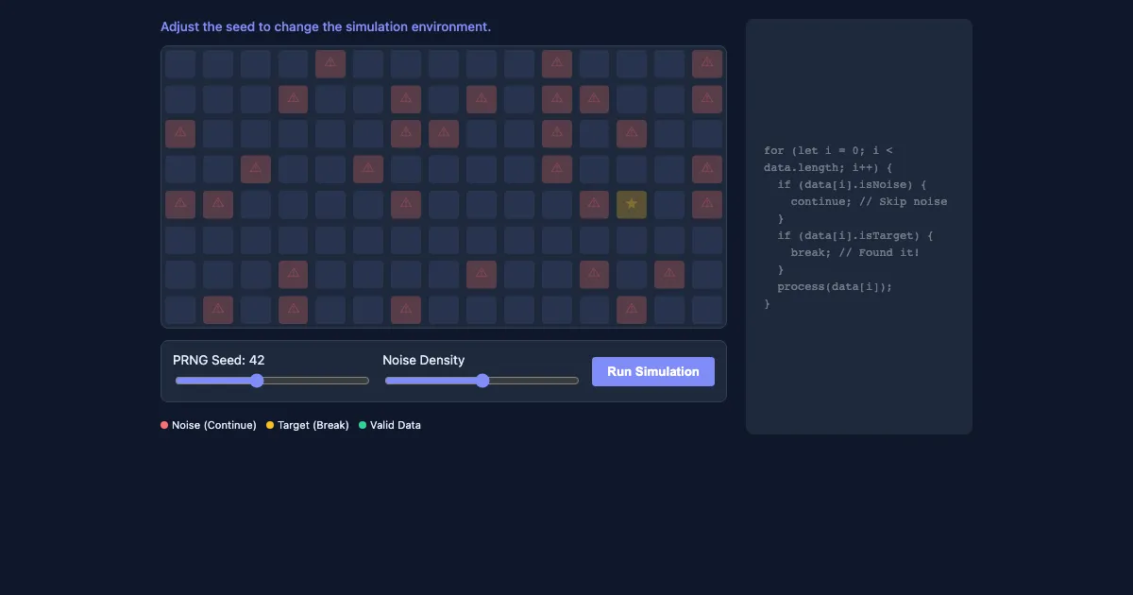Select warning cell in row 1, column 11
Screen dimensions: 1133x595
(556, 64)
